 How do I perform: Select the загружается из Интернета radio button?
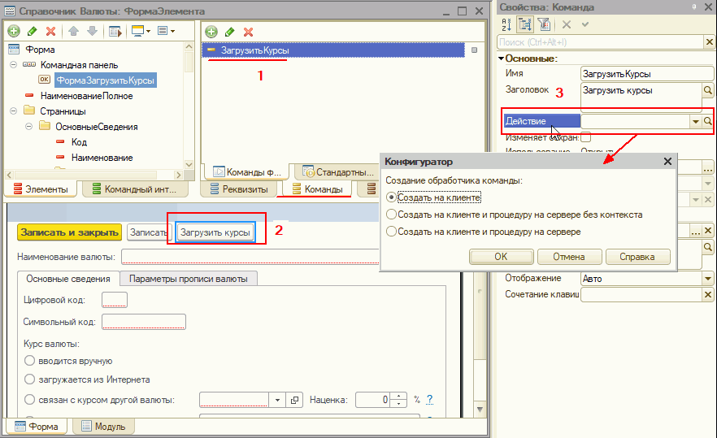pos(30,379)
